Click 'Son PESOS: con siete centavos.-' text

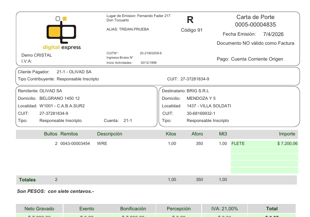pos(55,191)
